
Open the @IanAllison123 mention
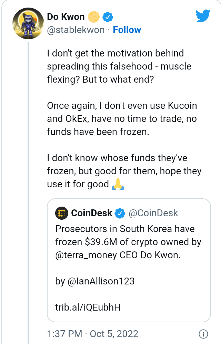point(95,281)
